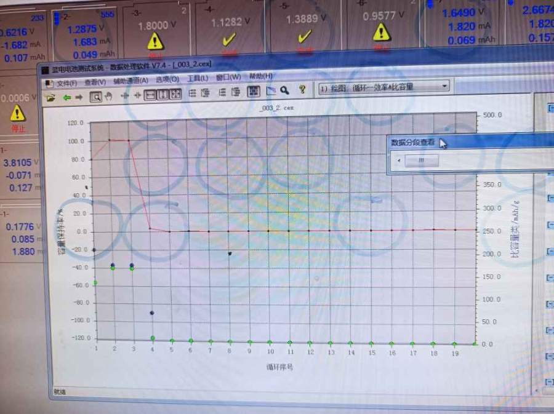Viewport: 554px width, 414px height.
Task: Click the yellow checkmark on channel 4
Action: tap(228, 39)
